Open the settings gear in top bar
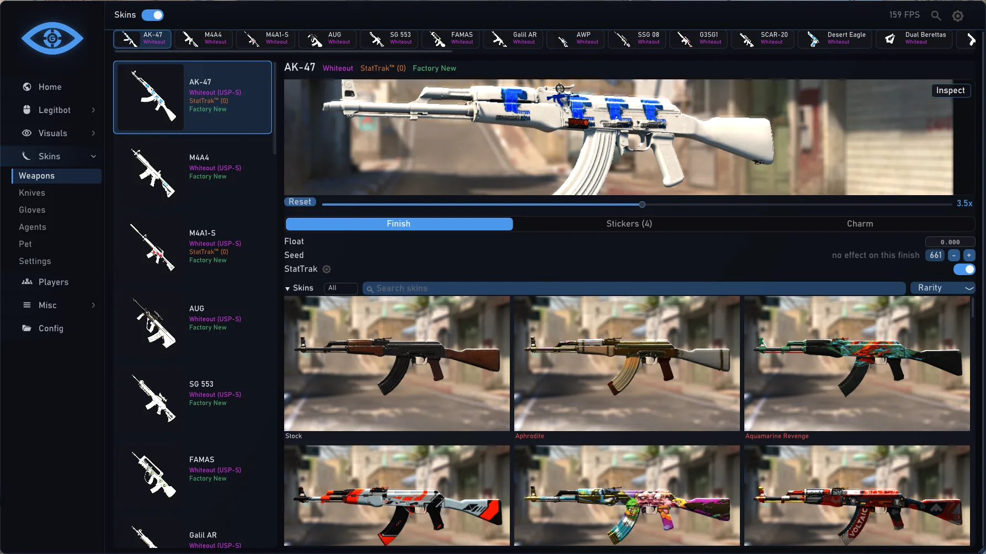 [x=958, y=16]
